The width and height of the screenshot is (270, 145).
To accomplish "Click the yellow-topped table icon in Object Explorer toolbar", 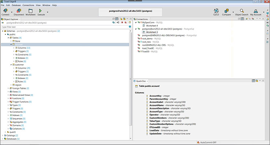I will tap(129, 22).
